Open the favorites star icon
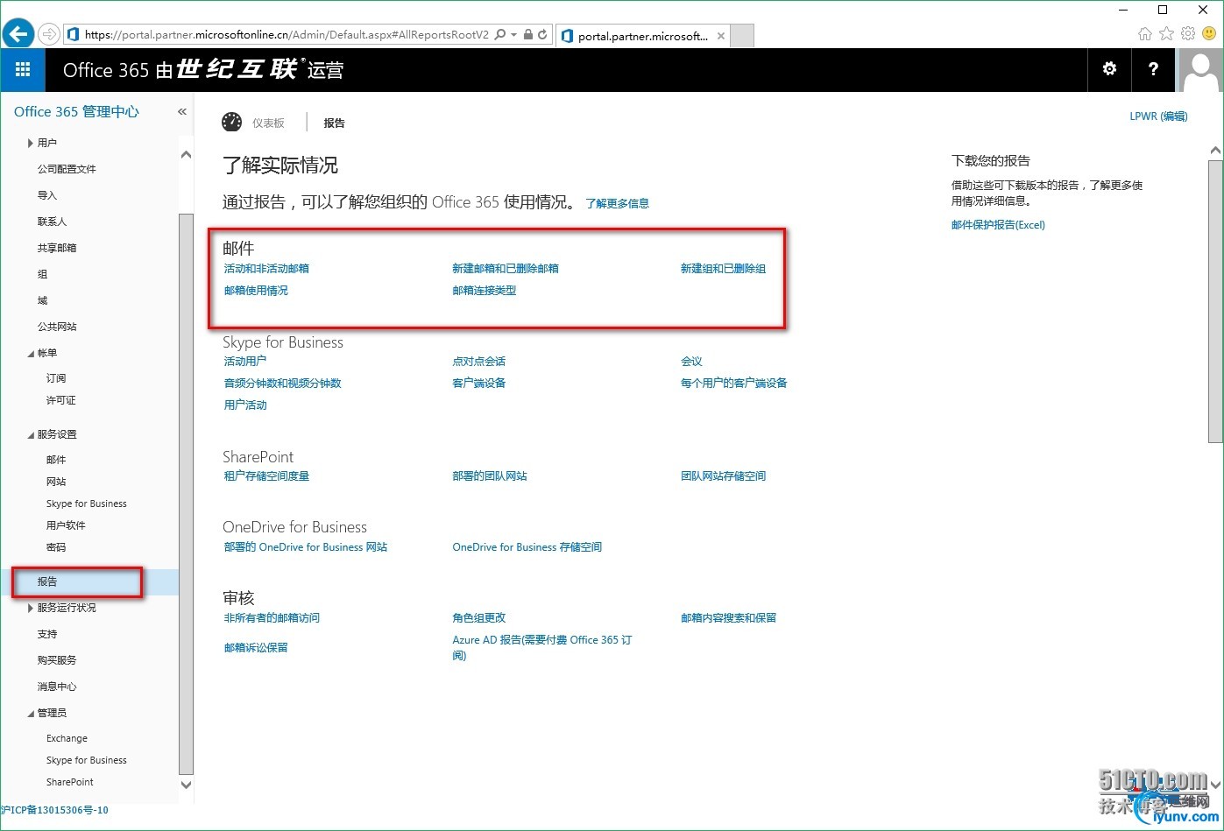The width and height of the screenshot is (1224, 831). click(1166, 34)
